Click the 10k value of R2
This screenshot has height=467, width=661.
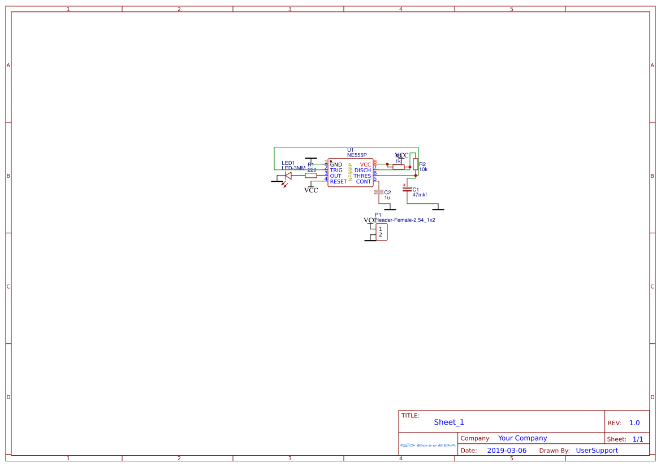[424, 169]
